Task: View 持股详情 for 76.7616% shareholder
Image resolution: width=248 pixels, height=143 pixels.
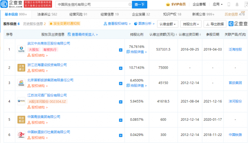Action: pyautogui.click(x=137, y=52)
